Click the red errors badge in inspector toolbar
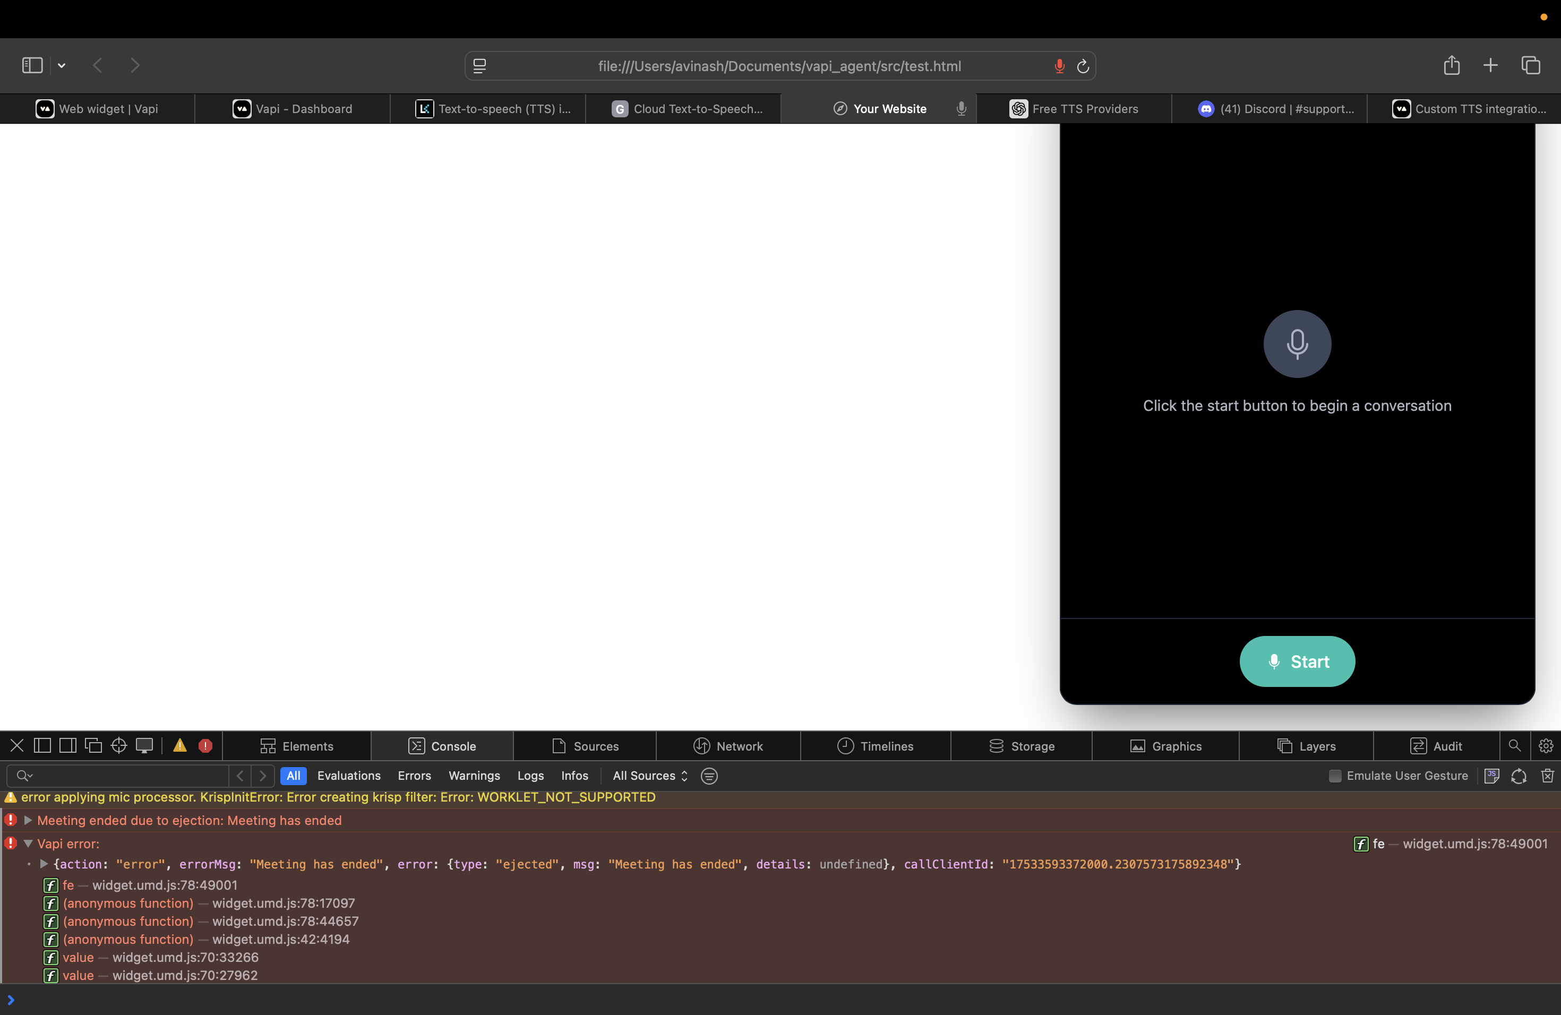Viewport: 1561px width, 1015px height. 205,746
